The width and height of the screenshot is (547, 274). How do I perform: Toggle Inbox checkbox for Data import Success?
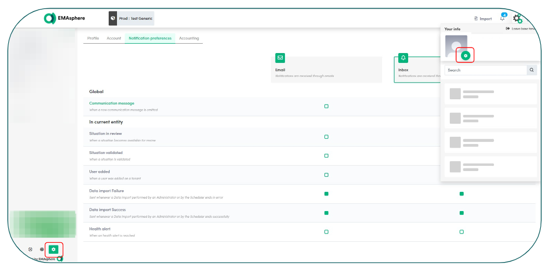click(461, 213)
